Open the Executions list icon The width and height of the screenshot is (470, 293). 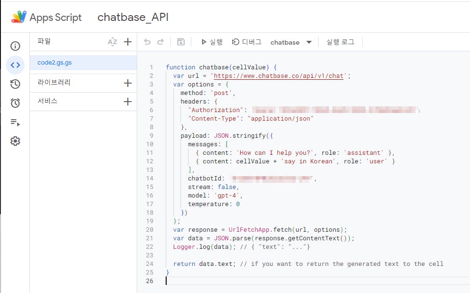coord(15,122)
